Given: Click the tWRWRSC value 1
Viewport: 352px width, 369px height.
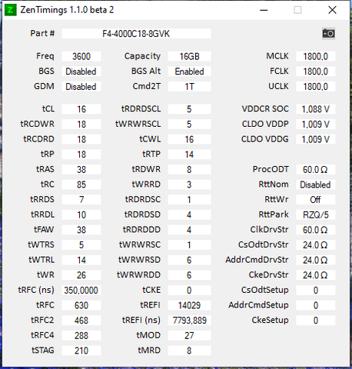Looking at the screenshot, I should (189, 245).
